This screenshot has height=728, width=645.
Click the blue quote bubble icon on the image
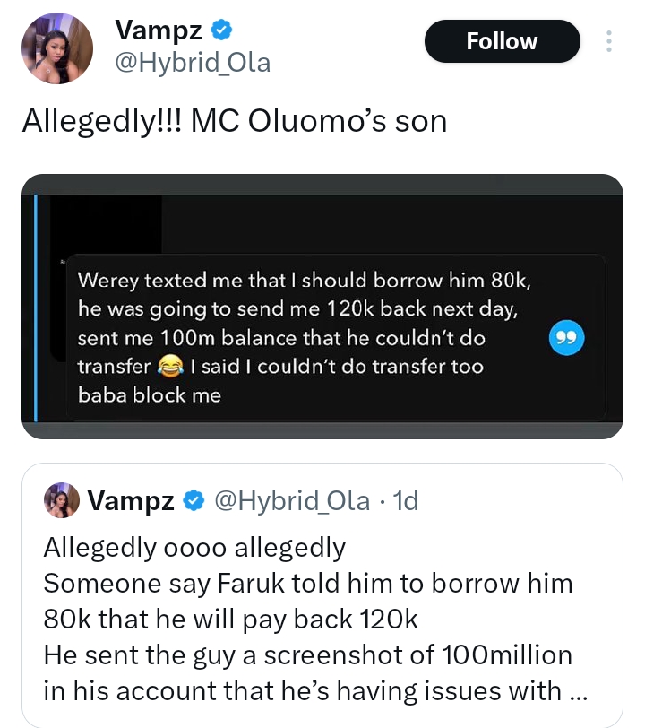point(566,338)
